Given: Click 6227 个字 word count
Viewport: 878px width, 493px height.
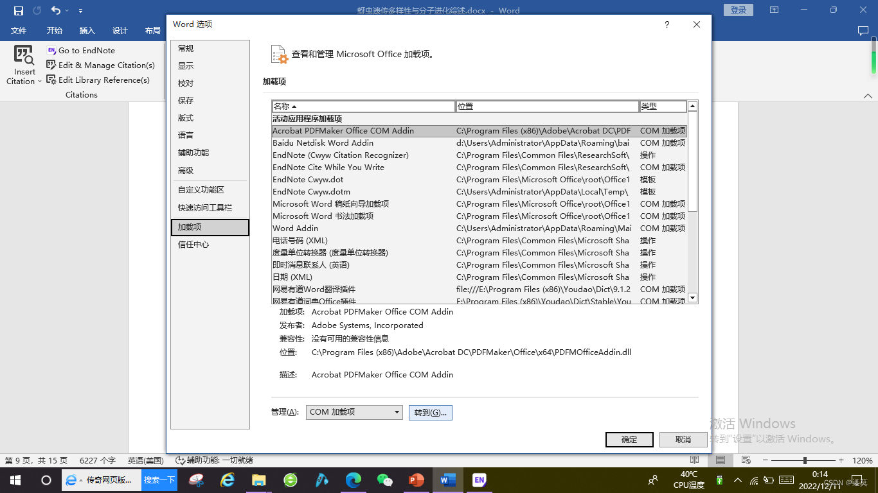Looking at the screenshot, I should pos(98,460).
